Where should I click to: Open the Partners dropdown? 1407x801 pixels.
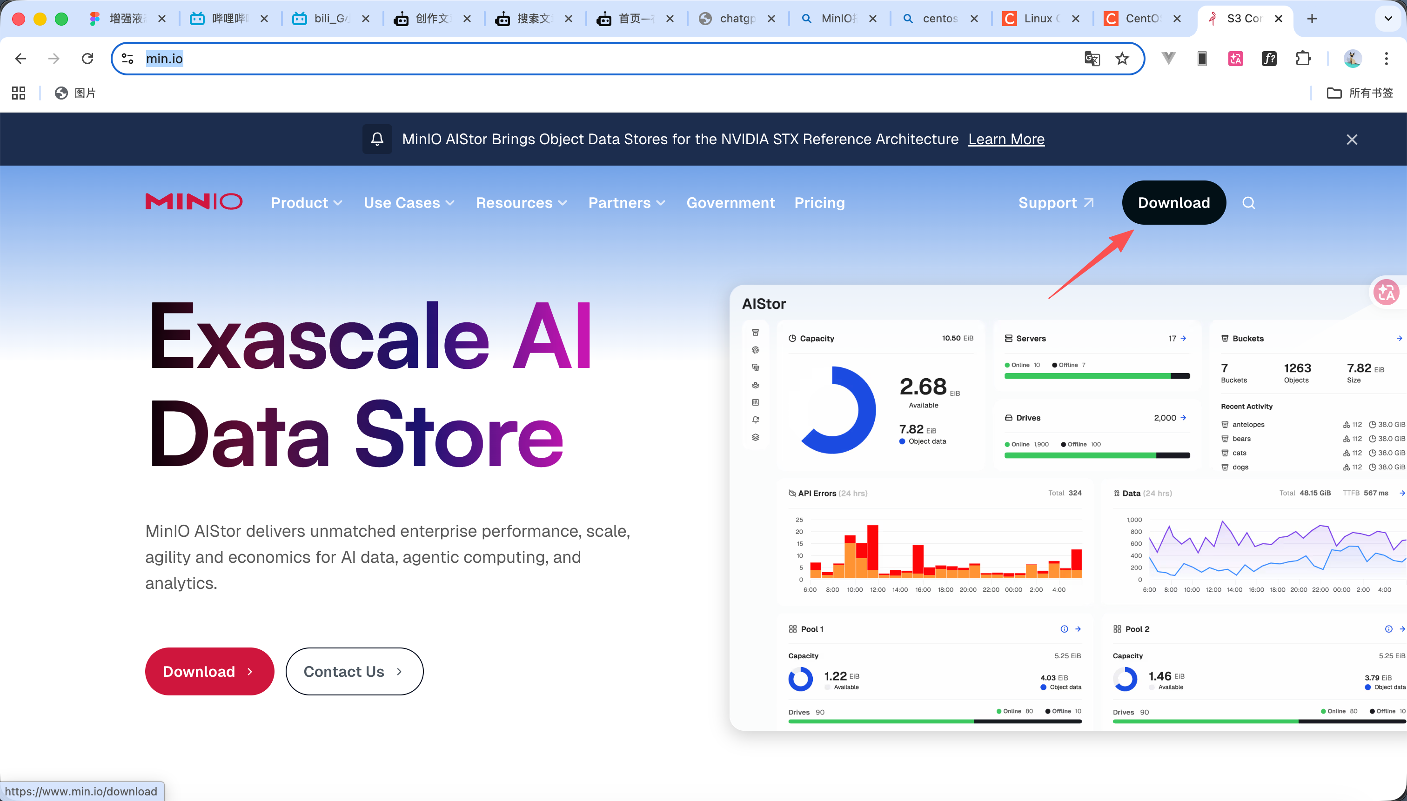[x=627, y=203]
